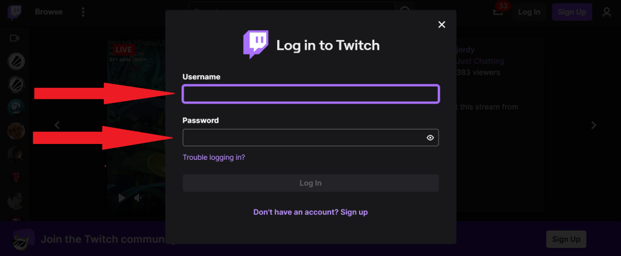This screenshot has width=621, height=256.
Task: Click the search magnifier icon in the top bar
Action: (x=405, y=11)
